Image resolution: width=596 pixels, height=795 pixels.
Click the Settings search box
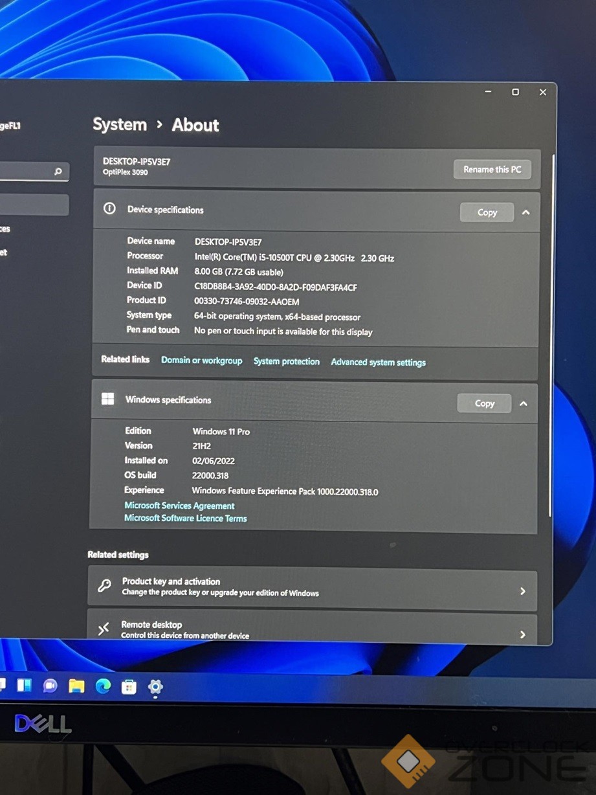pyautogui.click(x=32, y=172)
